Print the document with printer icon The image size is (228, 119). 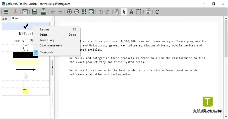[x=44, y=12]
